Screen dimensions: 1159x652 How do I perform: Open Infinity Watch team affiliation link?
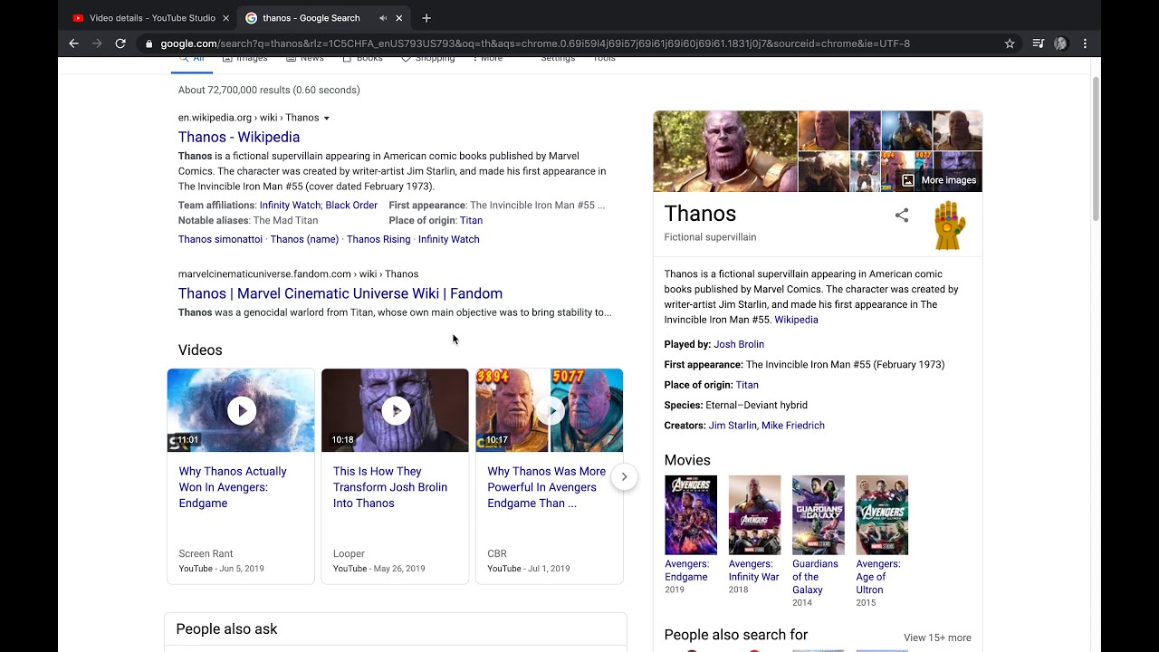[291, 206]
